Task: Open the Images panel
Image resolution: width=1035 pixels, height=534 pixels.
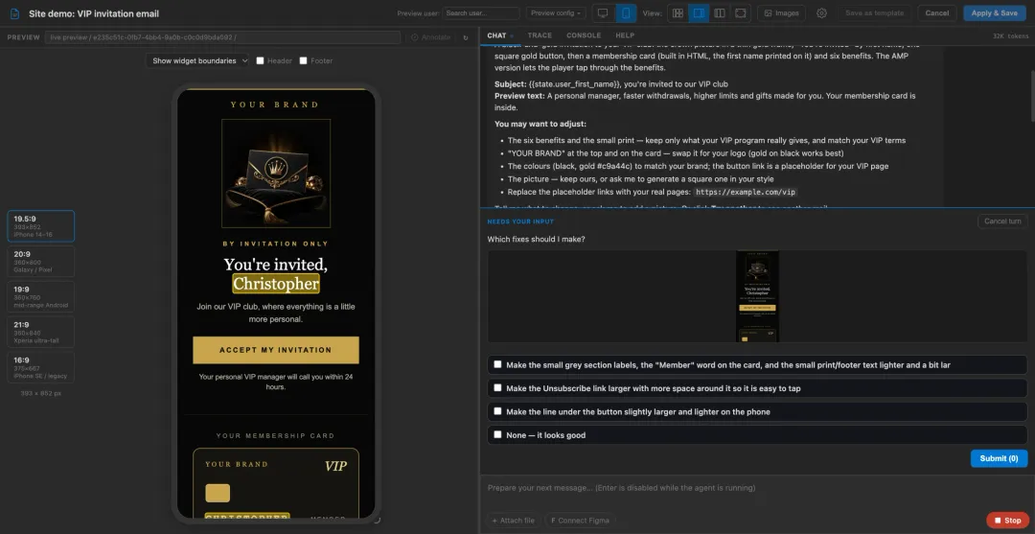Action: (781, 13)
